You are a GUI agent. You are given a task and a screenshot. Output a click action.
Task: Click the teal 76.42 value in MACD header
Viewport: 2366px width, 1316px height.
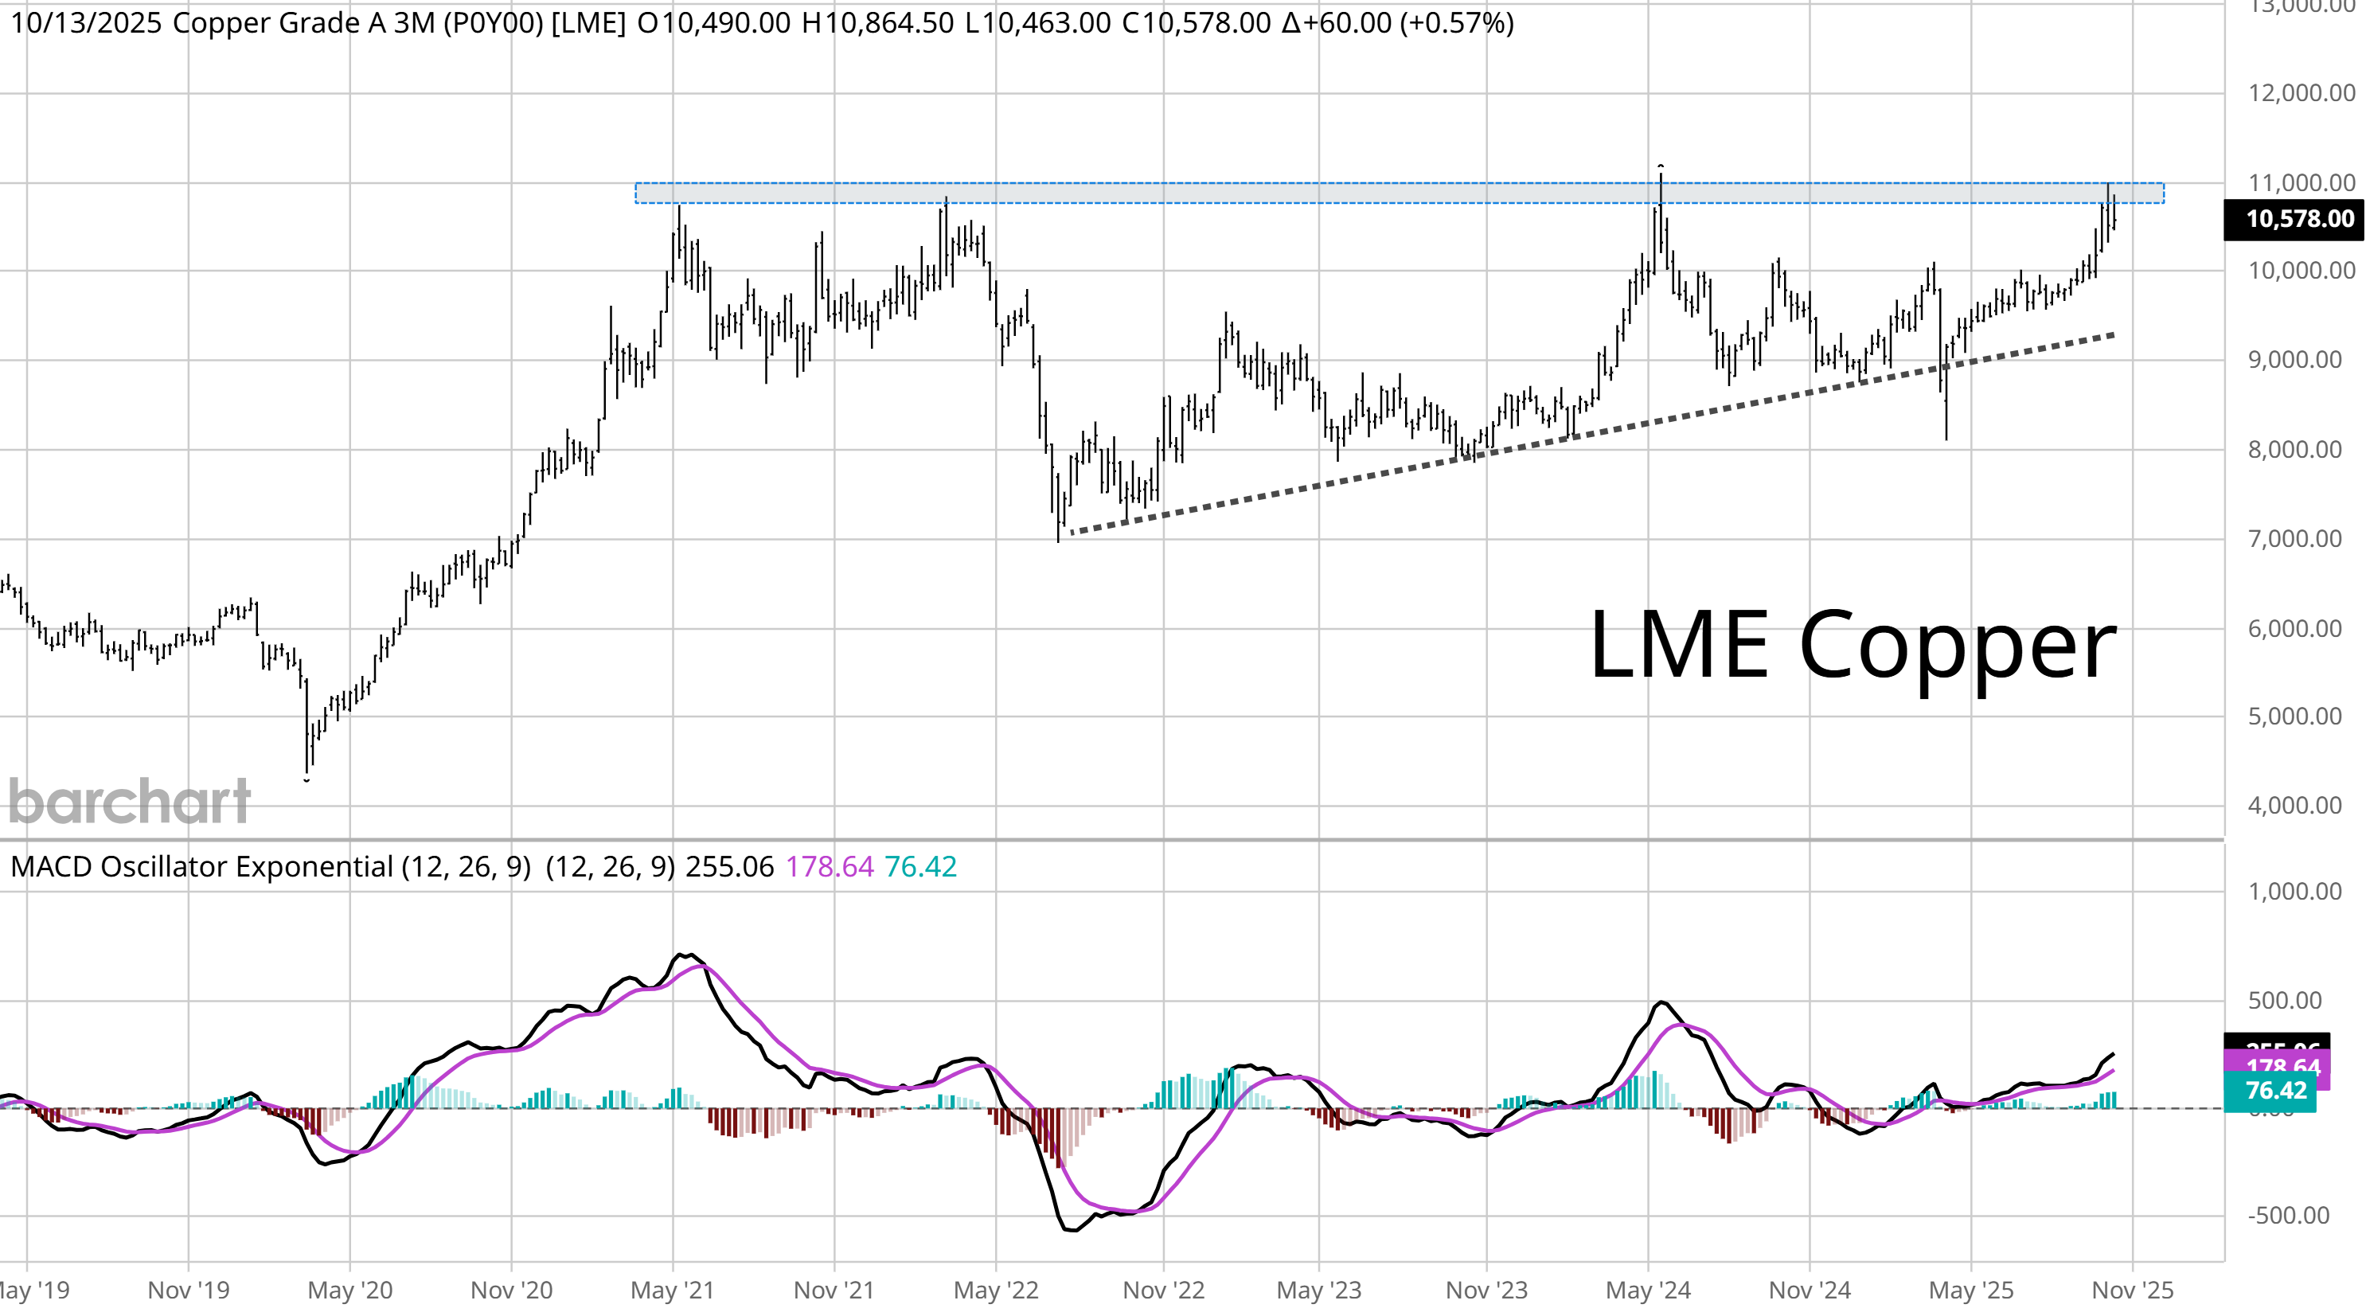coord(920,866)
